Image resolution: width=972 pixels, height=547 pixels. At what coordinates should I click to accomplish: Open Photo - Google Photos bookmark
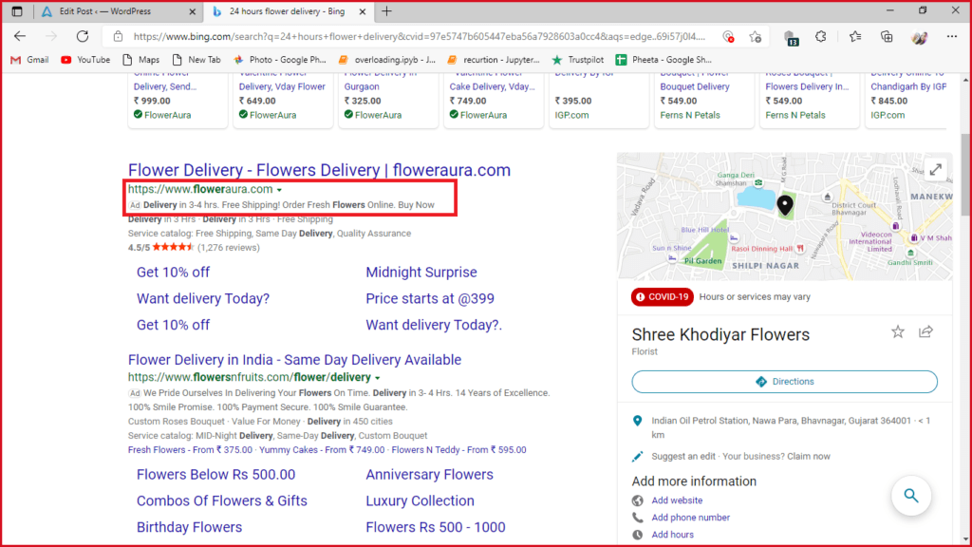coord(280,60)
